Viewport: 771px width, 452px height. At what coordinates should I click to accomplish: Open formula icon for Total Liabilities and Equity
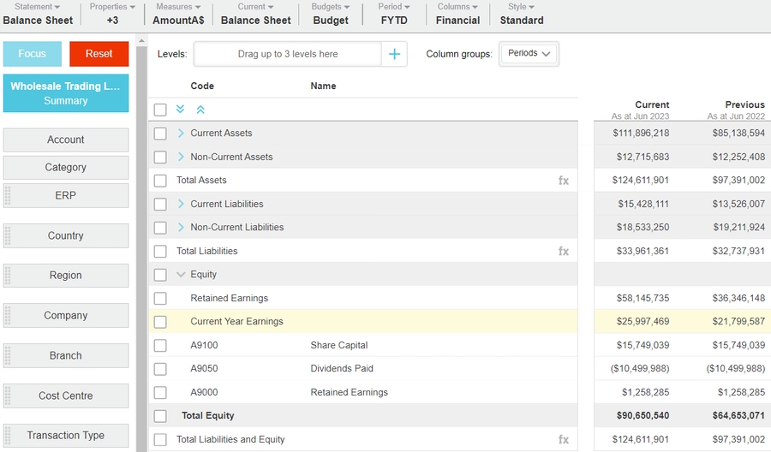(564, 440)
